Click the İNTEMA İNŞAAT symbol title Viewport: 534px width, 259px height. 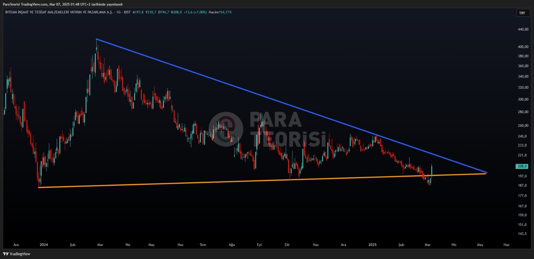pos(59,12)
